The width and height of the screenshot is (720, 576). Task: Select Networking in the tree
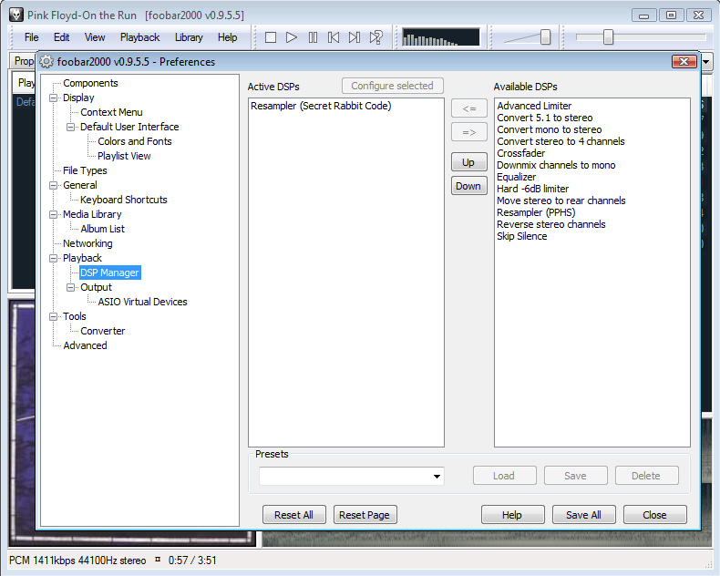click(x=87, y=243)
